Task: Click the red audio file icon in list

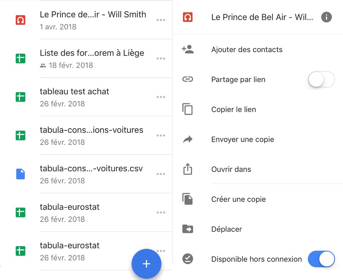Action: point(21,20)
